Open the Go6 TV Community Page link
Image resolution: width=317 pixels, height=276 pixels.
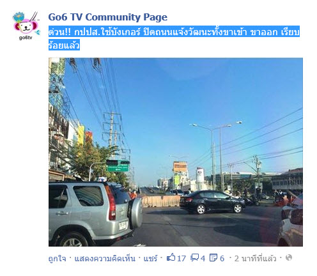tap(108, 17)
